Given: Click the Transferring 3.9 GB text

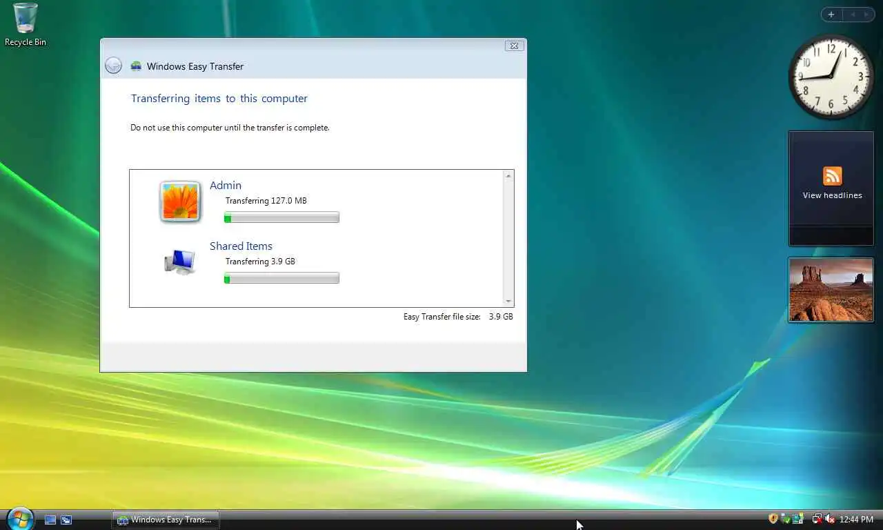Looking at the screenshot, I should click(x=260, y=262).
